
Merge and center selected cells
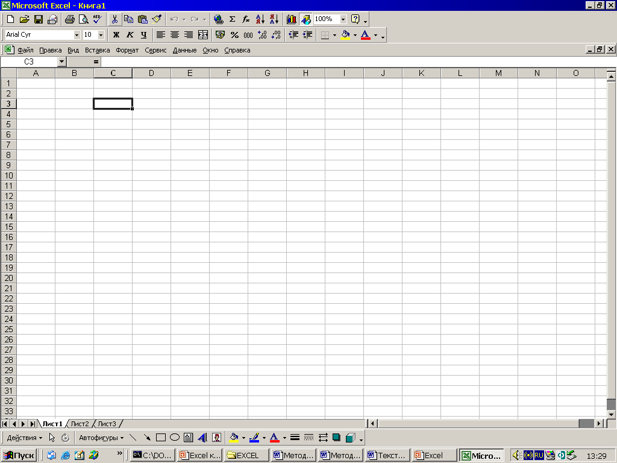[203, 34]
